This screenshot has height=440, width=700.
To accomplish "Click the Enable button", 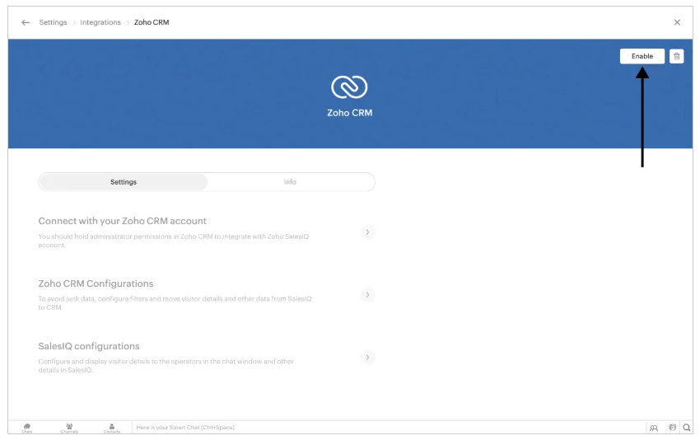I will point(642,56).
